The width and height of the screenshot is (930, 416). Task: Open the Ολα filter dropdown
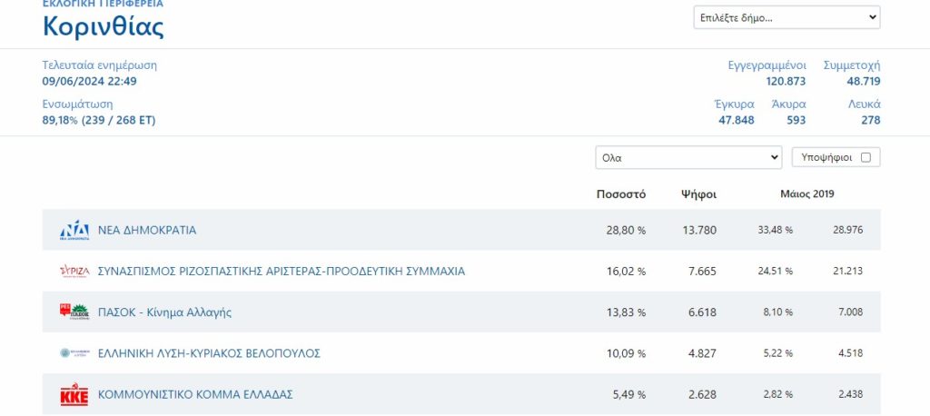pyautogui.click(x=688, y=158)
